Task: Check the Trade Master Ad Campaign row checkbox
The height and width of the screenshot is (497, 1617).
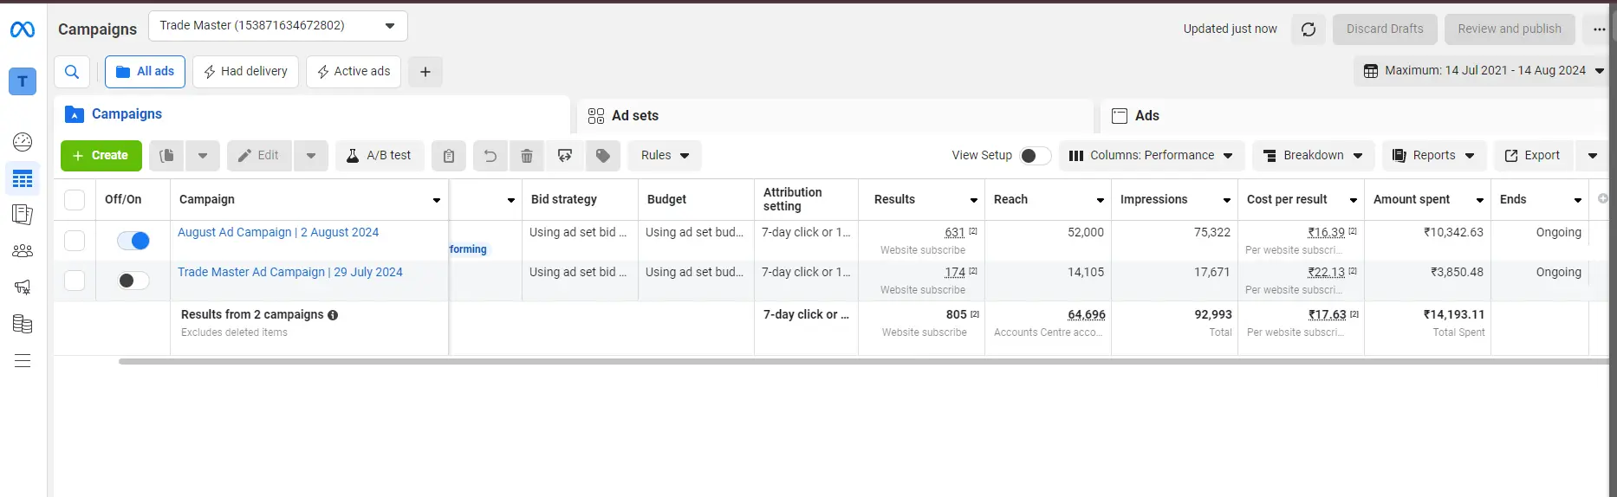Action: click(x=75, y=281)
